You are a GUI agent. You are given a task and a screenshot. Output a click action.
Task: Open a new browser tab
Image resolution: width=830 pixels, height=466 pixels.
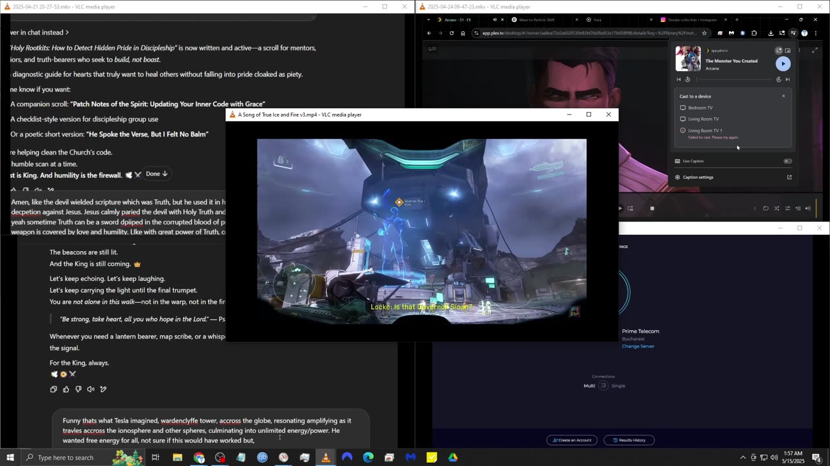point(737,19)
